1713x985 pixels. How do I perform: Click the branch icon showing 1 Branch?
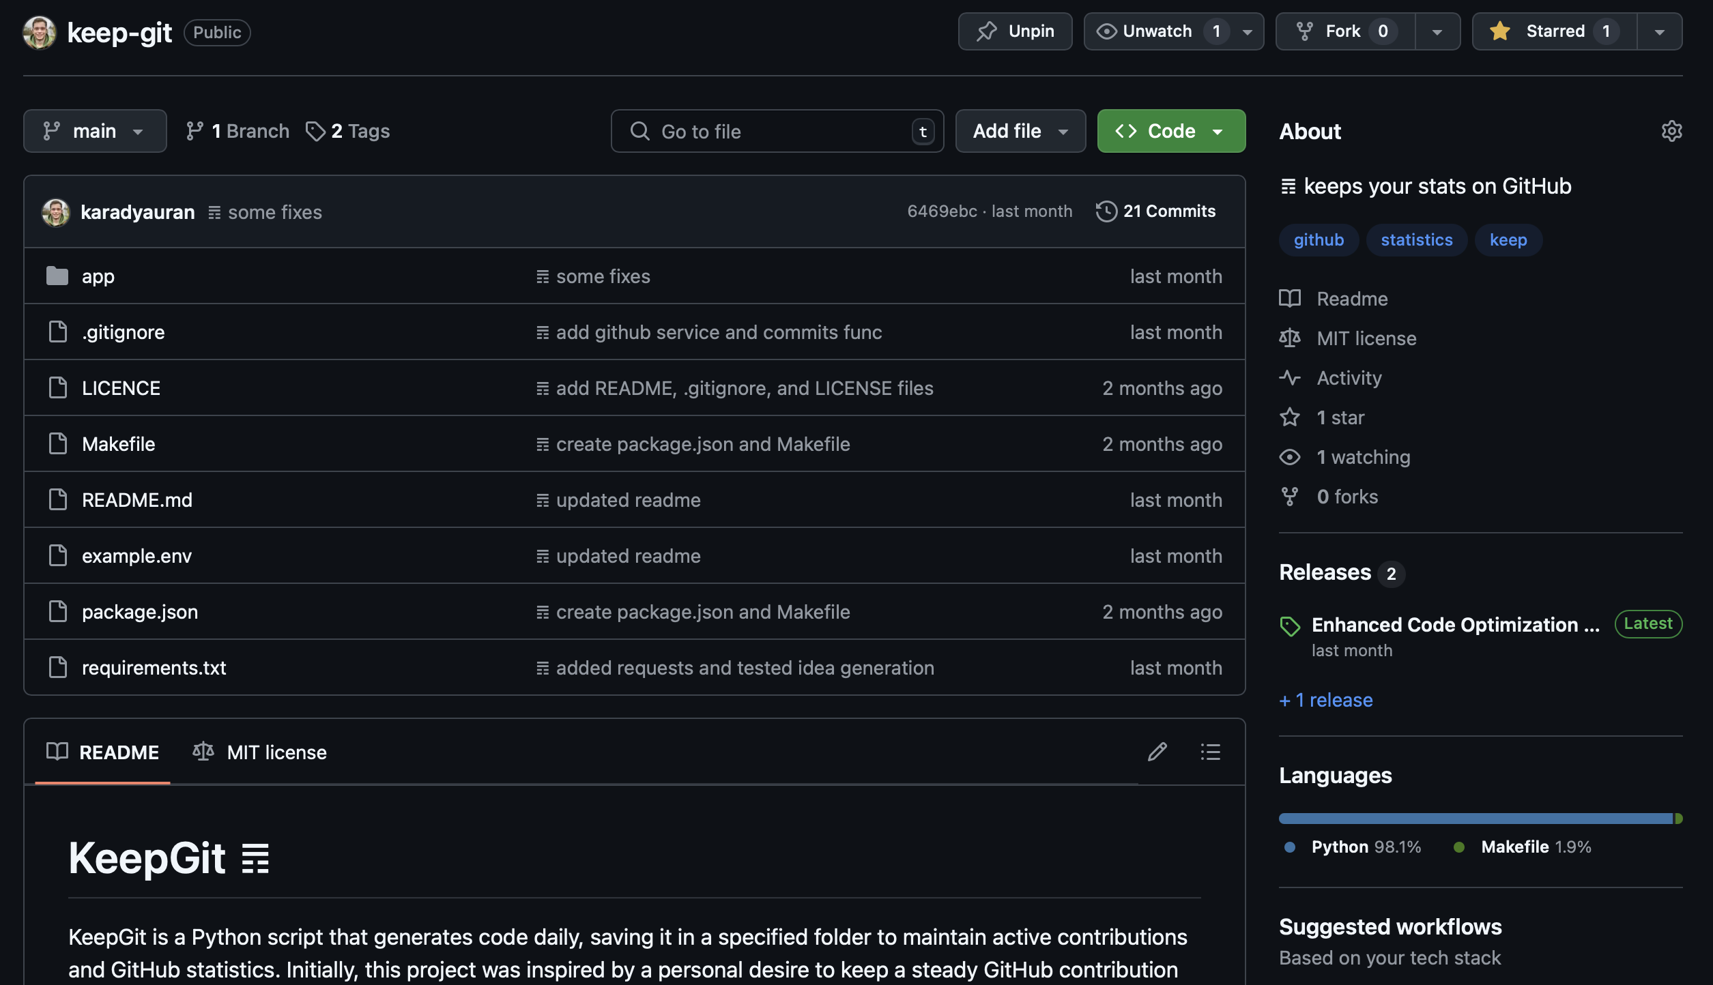coord(235,130)
